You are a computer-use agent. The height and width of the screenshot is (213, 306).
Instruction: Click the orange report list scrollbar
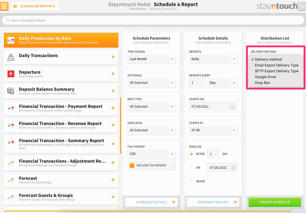click(121, 126)
